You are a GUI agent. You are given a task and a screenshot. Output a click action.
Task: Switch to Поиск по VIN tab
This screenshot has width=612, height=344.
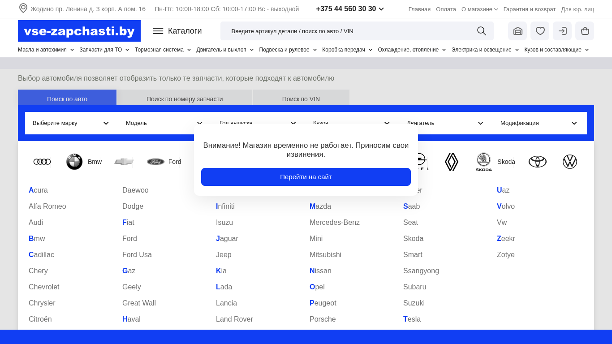(x=301, y=98)
